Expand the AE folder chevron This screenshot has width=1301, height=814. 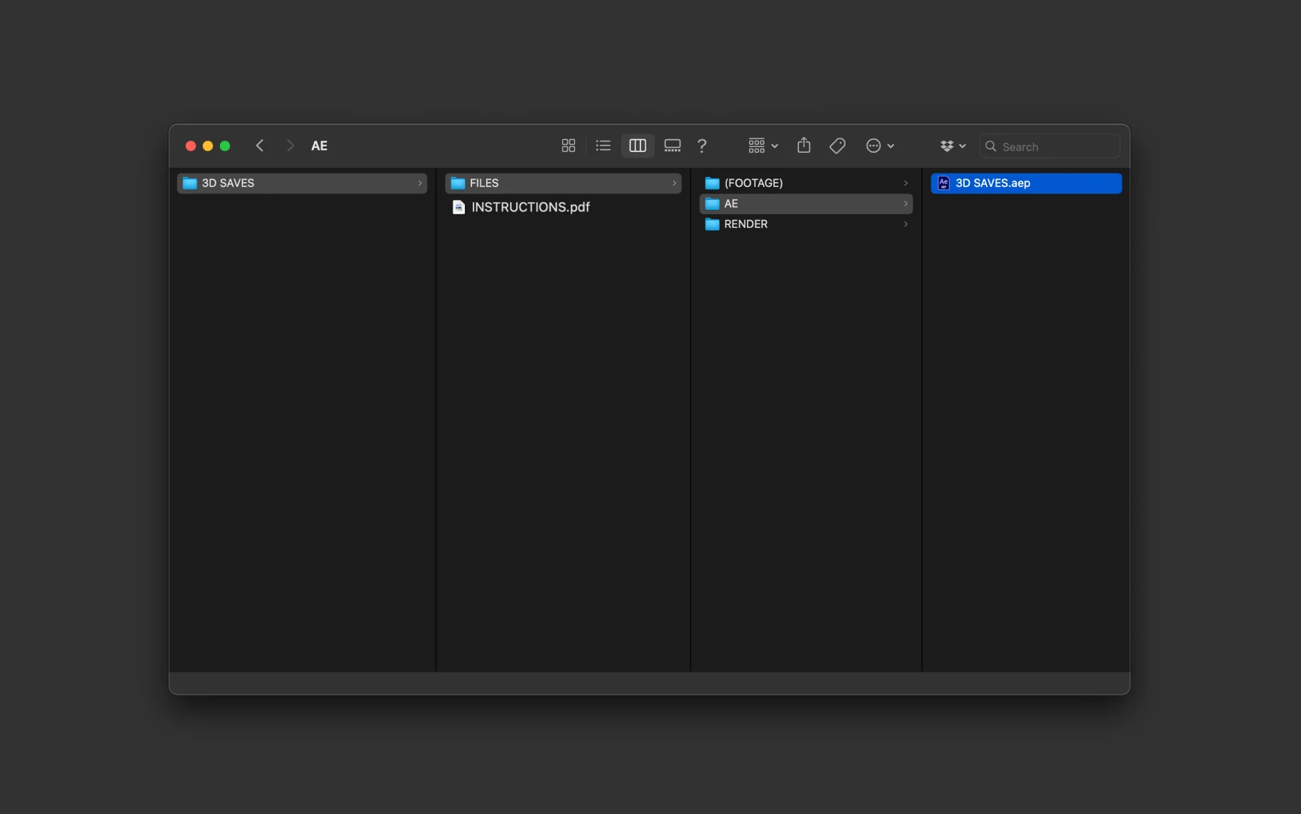(905, 203)
